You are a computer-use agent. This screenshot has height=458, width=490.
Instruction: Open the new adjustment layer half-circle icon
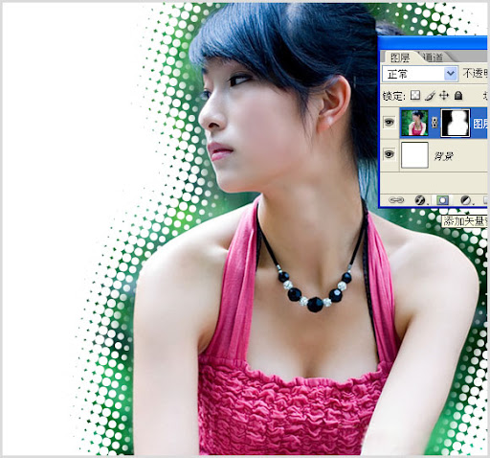pos(466,200)
